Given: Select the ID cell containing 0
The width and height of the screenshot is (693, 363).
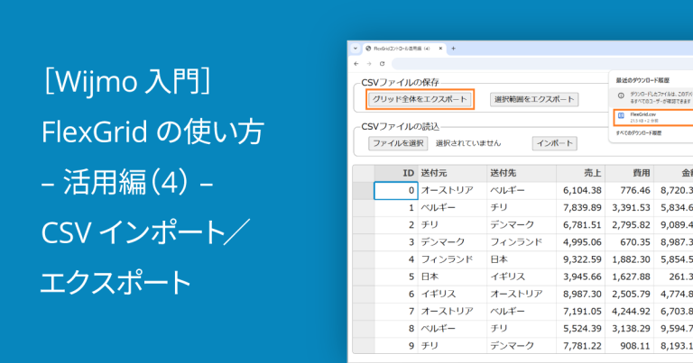Looking at the screenshot, I should pos(396,191).
